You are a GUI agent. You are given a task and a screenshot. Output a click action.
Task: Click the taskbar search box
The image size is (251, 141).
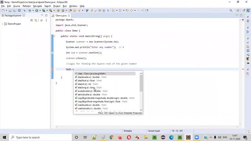[x=40, y=137]
